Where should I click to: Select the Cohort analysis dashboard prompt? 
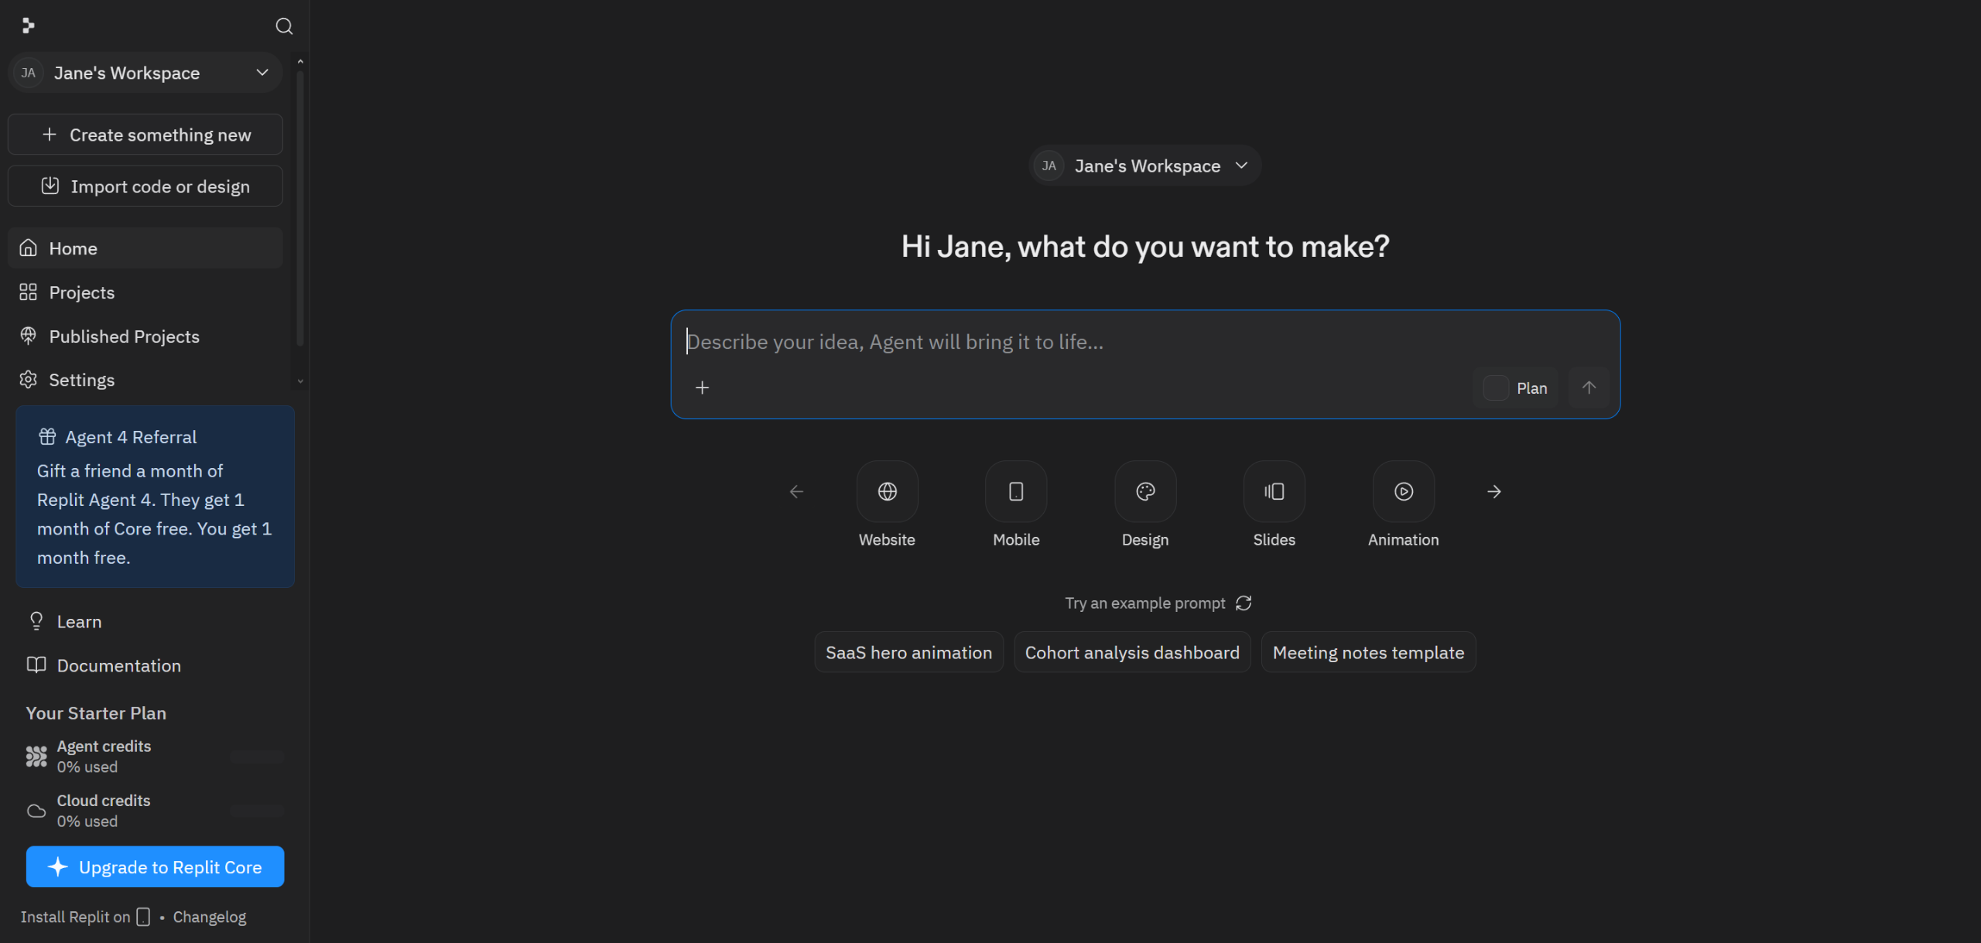pyautogui.click(x=1131, y=652)
